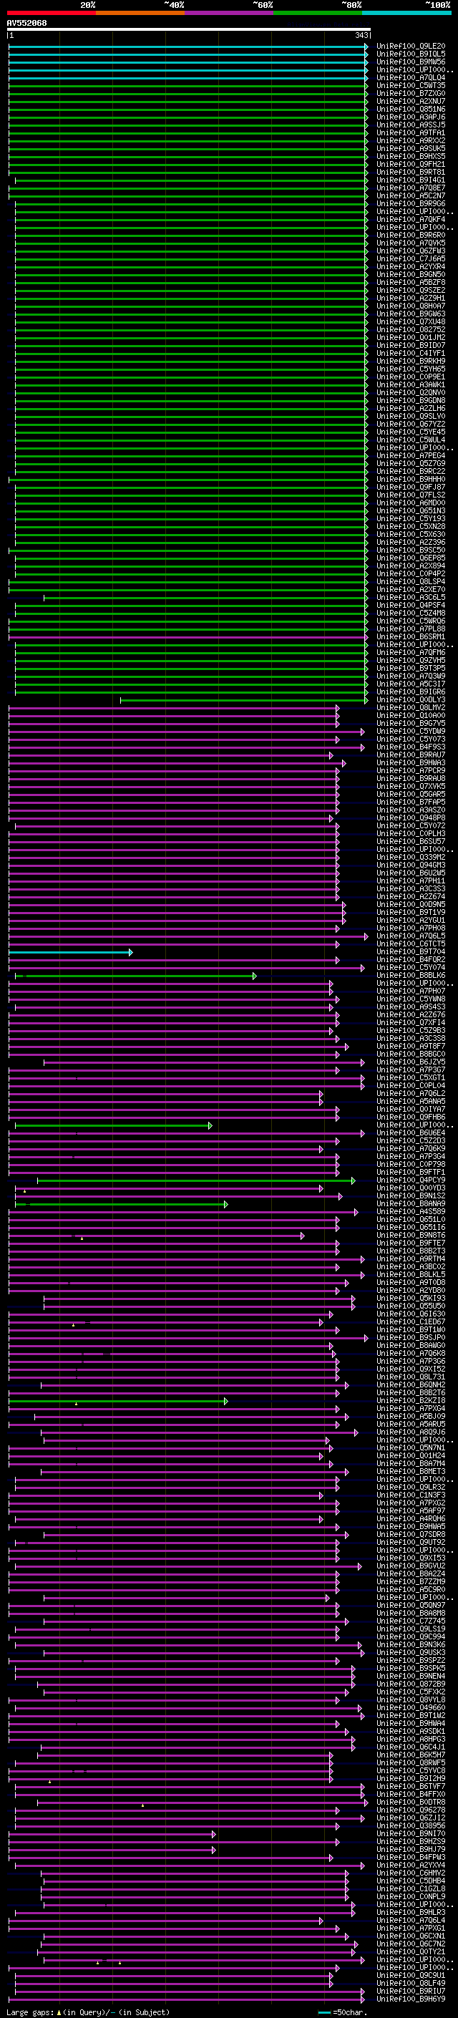Click the green ~80% identity legend bar
Image resolution: width=458 pixels, height=2018 pixels.
(x=317, y=13)
